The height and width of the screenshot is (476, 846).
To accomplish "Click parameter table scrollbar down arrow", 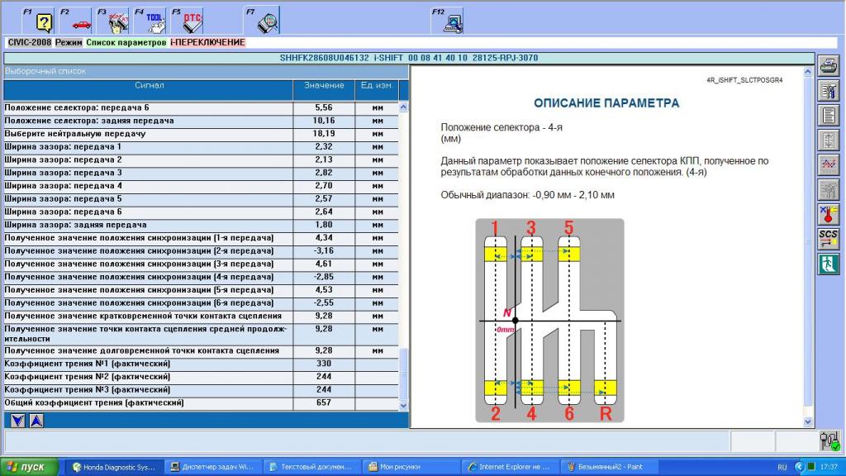I will point(403,406).
